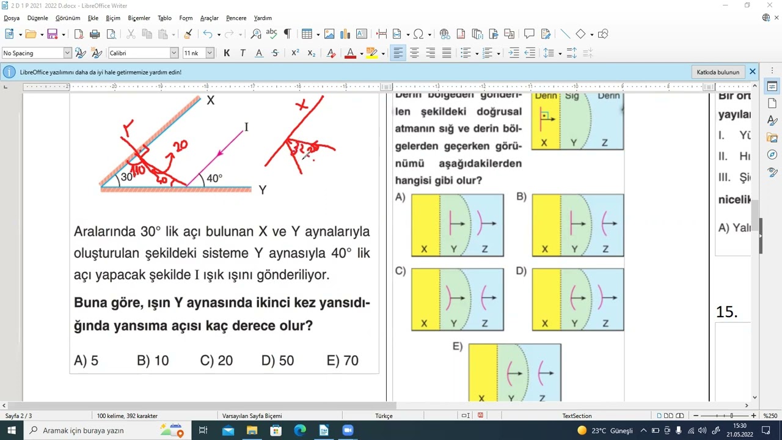Select the Clone Formatting paintbrush
This screenshot has height=440, width=782.
coord(188,34)
